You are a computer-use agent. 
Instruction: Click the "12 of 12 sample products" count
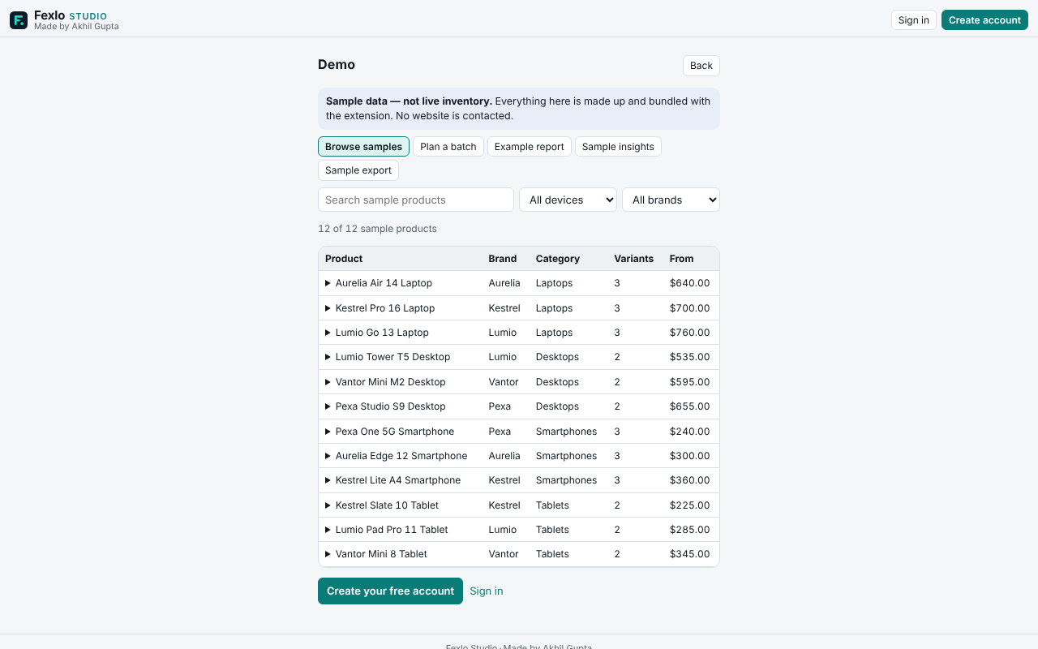click(377, 229)
